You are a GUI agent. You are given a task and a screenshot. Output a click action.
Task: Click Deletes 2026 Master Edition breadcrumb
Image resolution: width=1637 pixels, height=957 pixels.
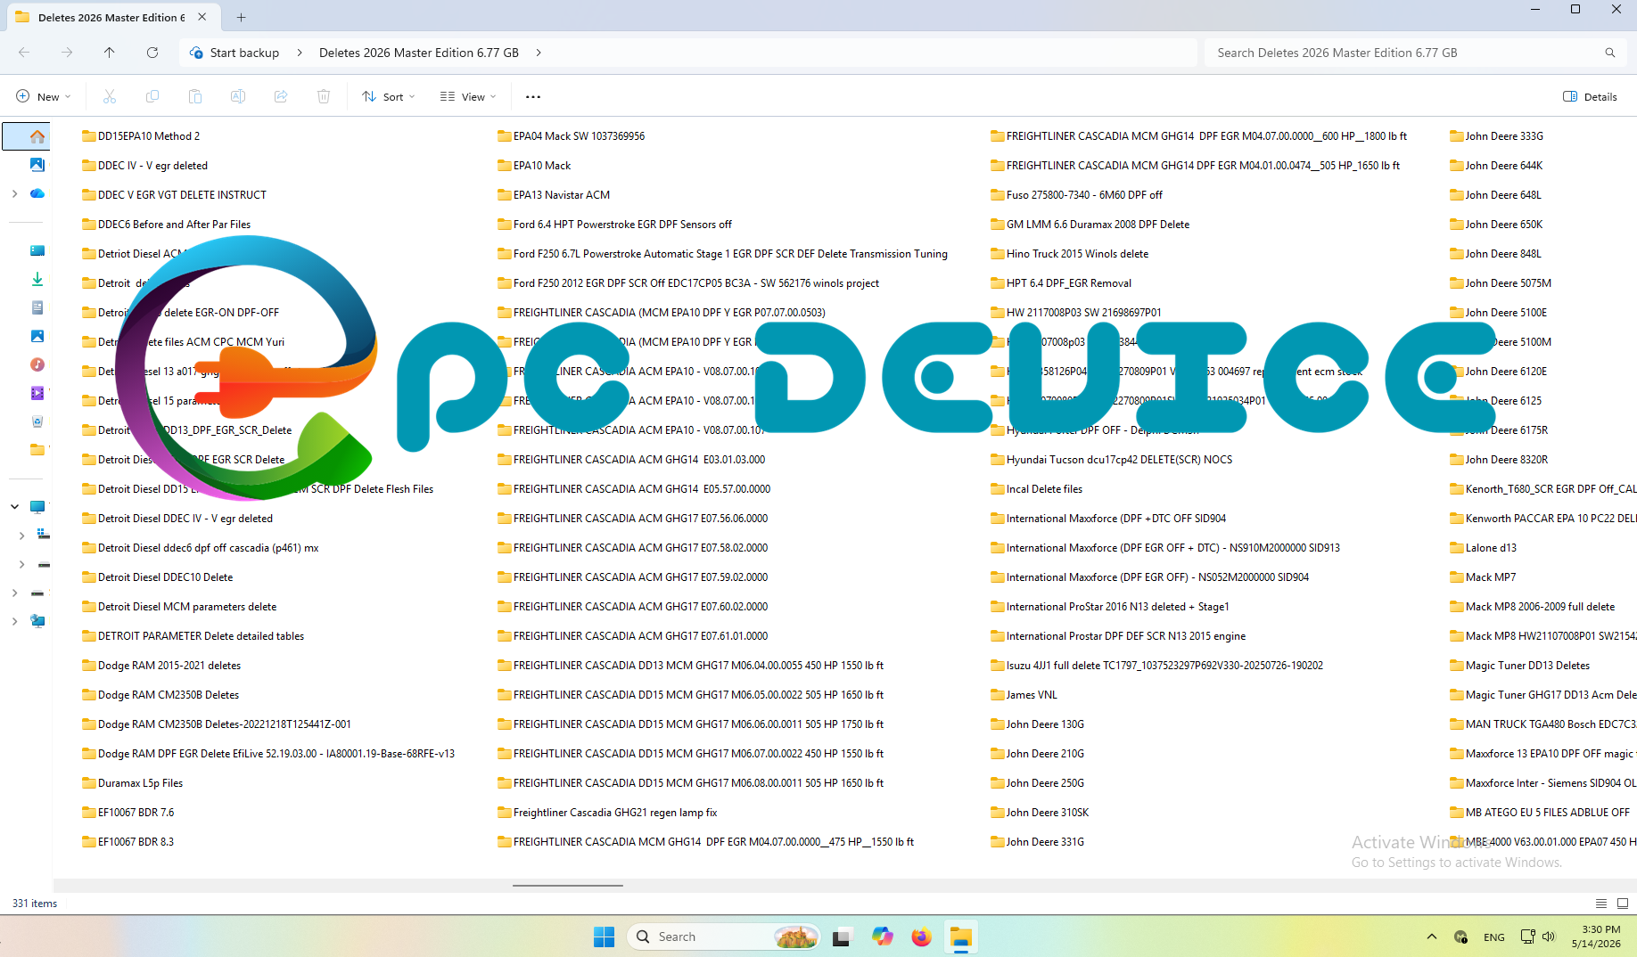click(x=419, y=53)
